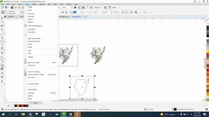The image size is (209, 117).
Task: Choose Object Hinting
Action: pos(41,89)
